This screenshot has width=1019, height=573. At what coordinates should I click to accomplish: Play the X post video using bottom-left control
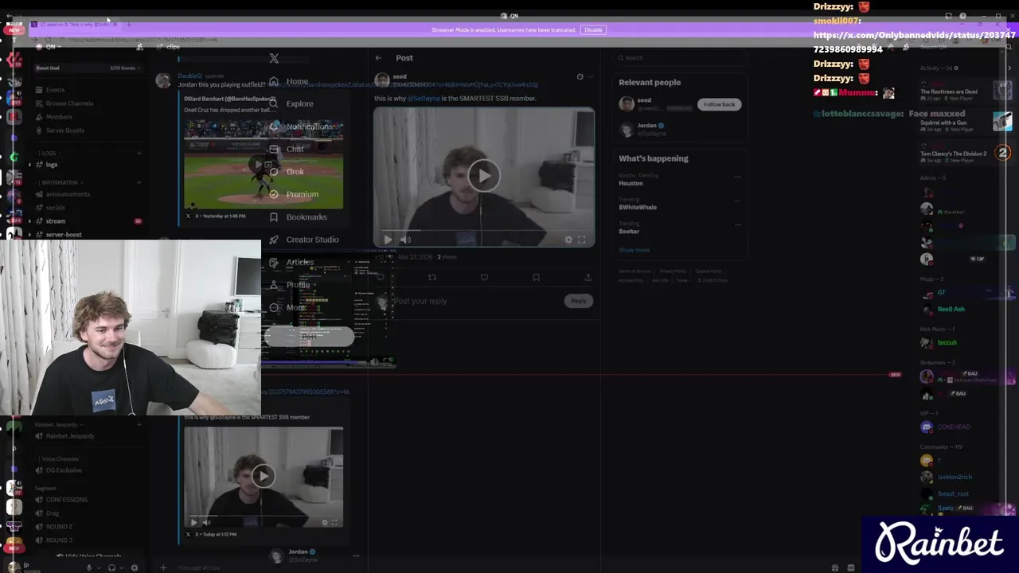(388, 240)
